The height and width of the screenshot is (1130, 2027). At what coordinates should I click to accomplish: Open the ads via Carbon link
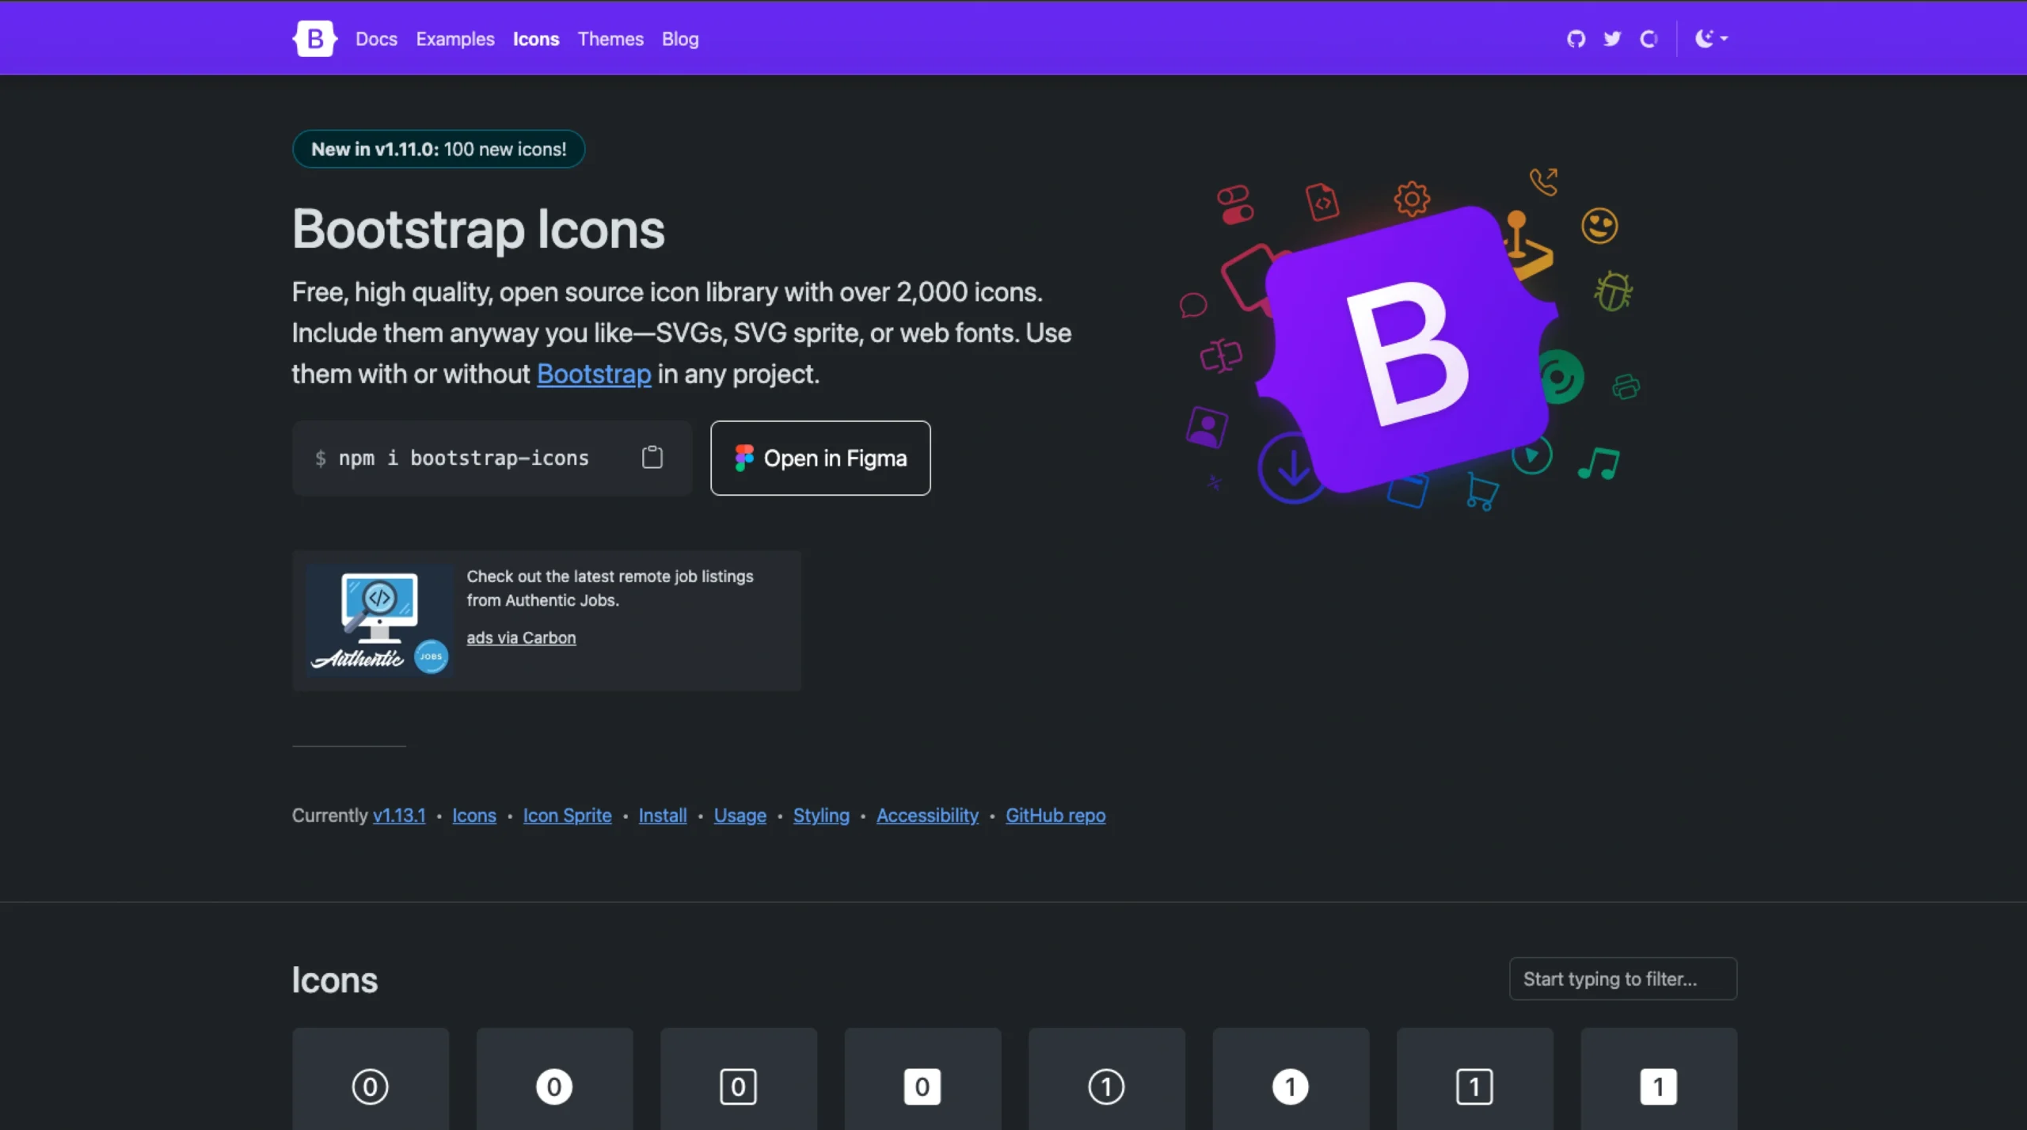[x=521, y=637]
